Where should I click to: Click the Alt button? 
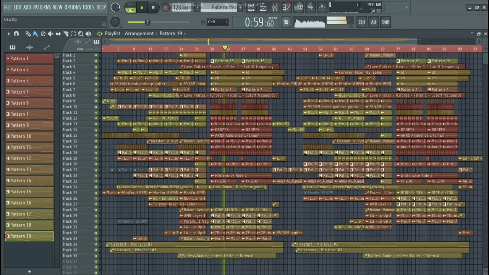click(374, 22)
